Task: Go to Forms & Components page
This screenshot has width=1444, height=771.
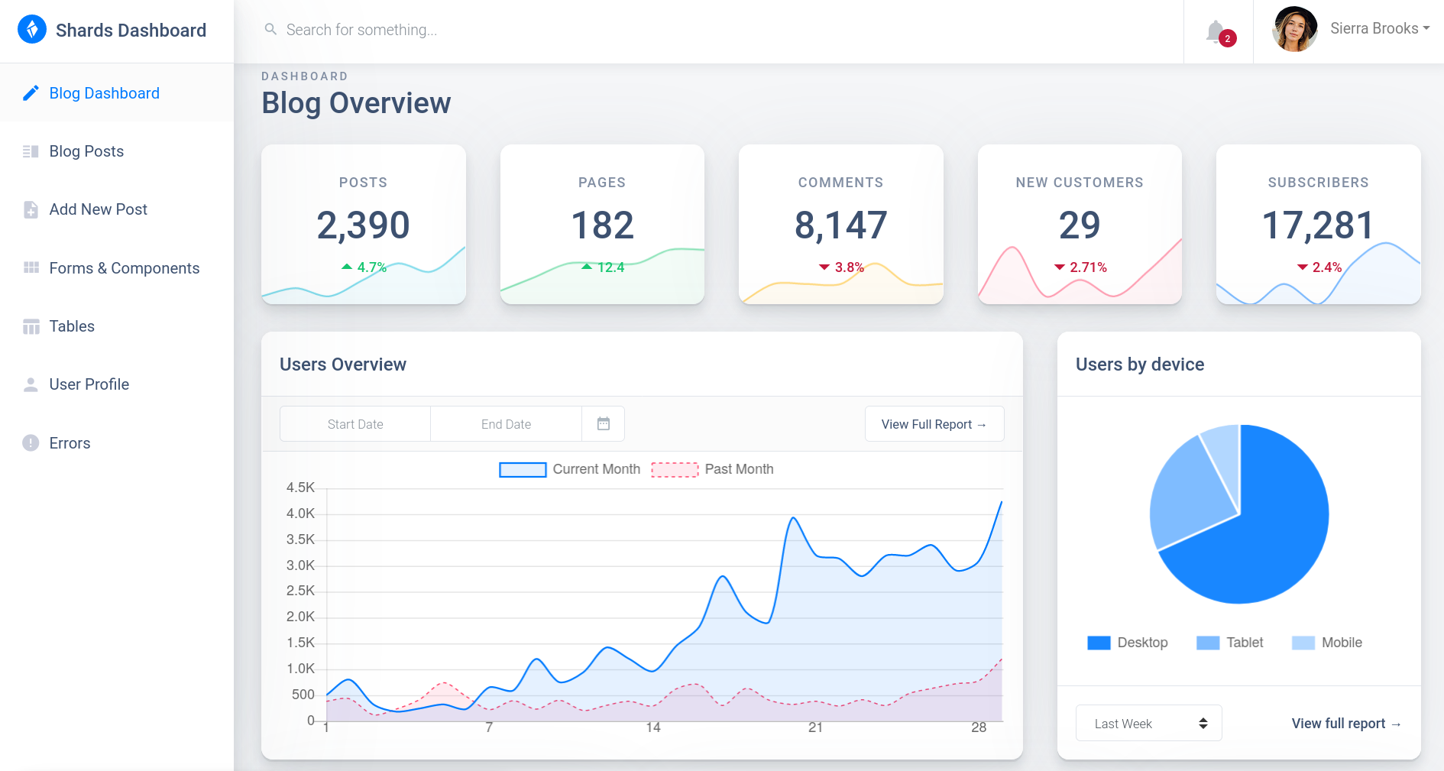Action: coord(124,268)
